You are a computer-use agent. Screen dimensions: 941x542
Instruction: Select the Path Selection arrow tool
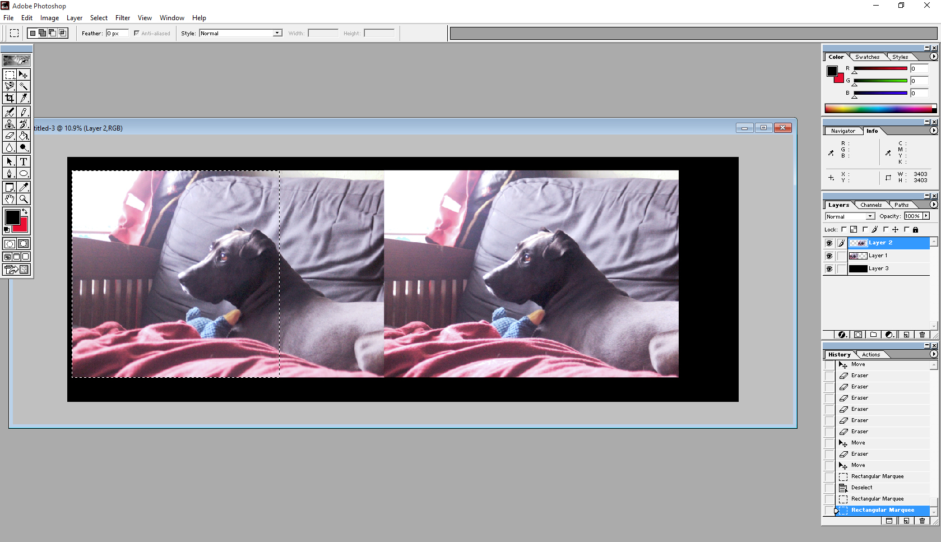tap(10, 161)
